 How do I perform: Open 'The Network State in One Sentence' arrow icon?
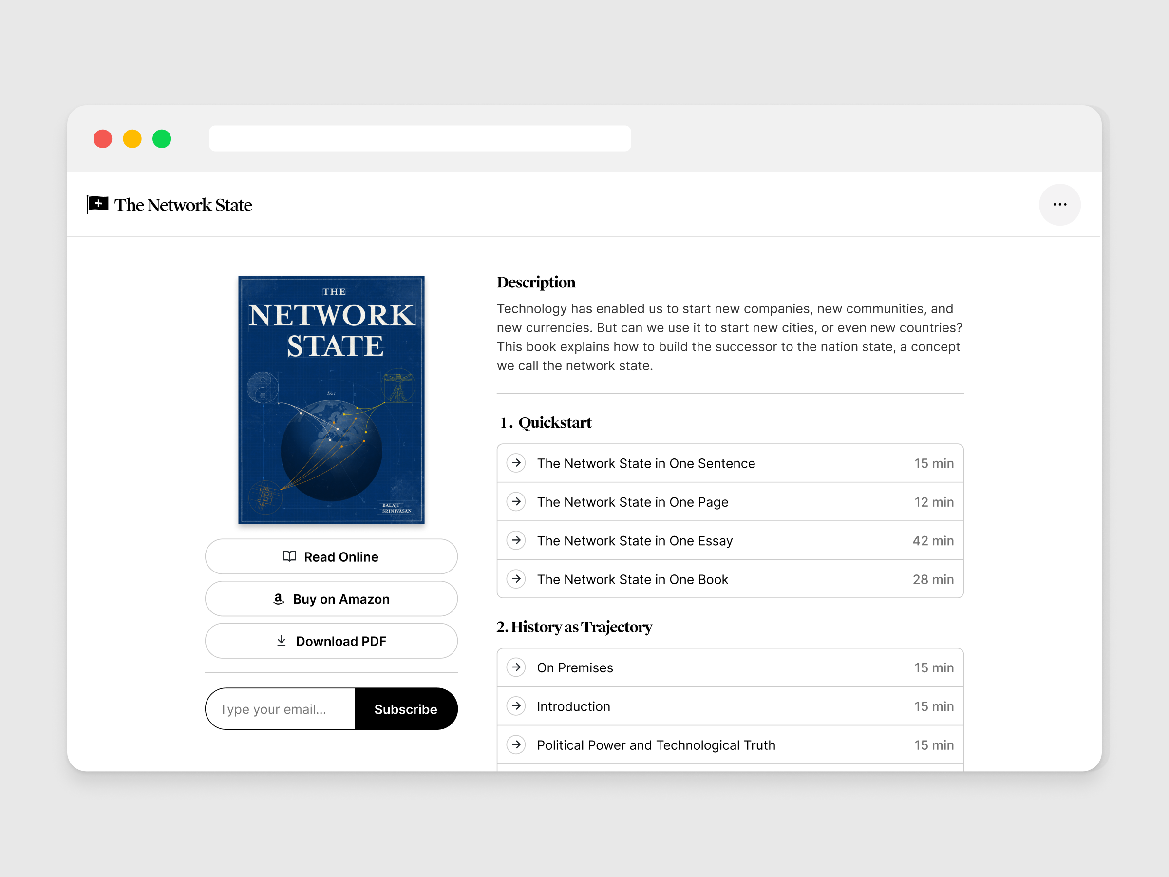pos(516,463)
